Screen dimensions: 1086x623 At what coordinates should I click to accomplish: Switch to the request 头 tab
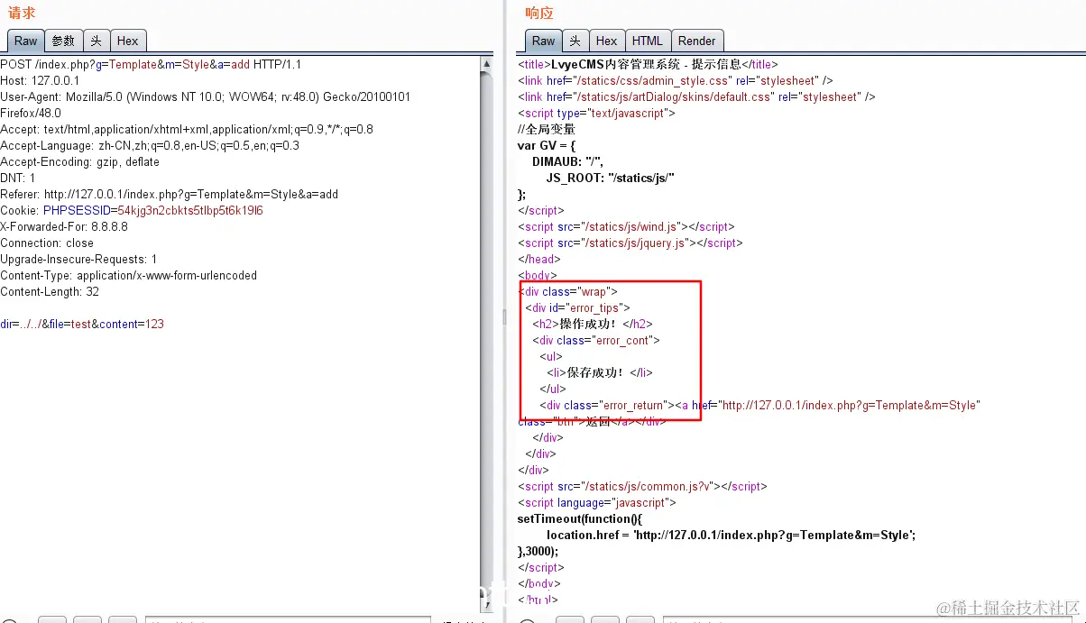(96, 41)
